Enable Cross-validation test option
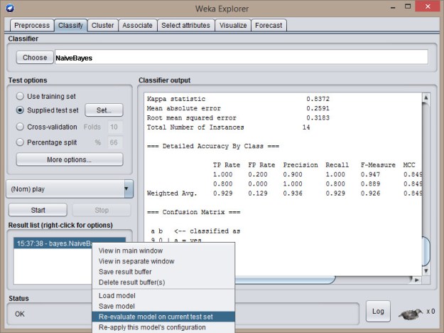The image size is (444, 333). (21, 127)
